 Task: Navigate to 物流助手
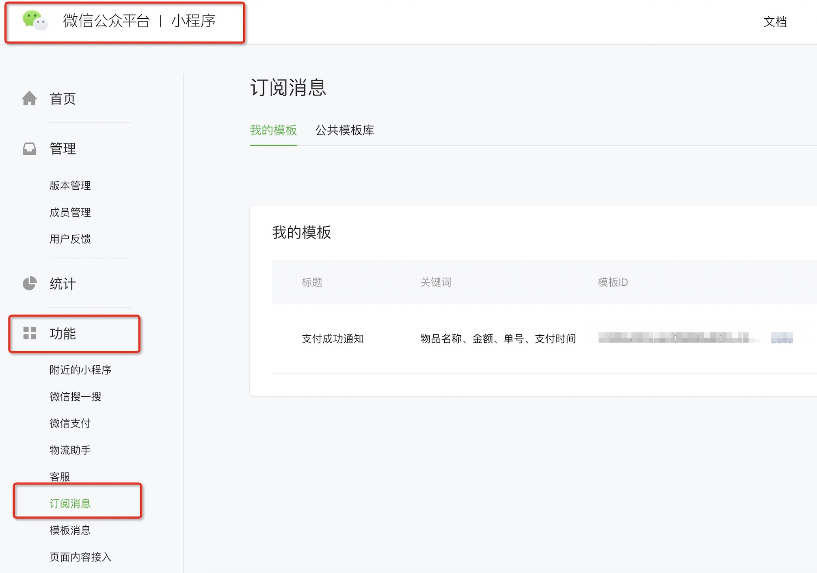click(70, 450)
